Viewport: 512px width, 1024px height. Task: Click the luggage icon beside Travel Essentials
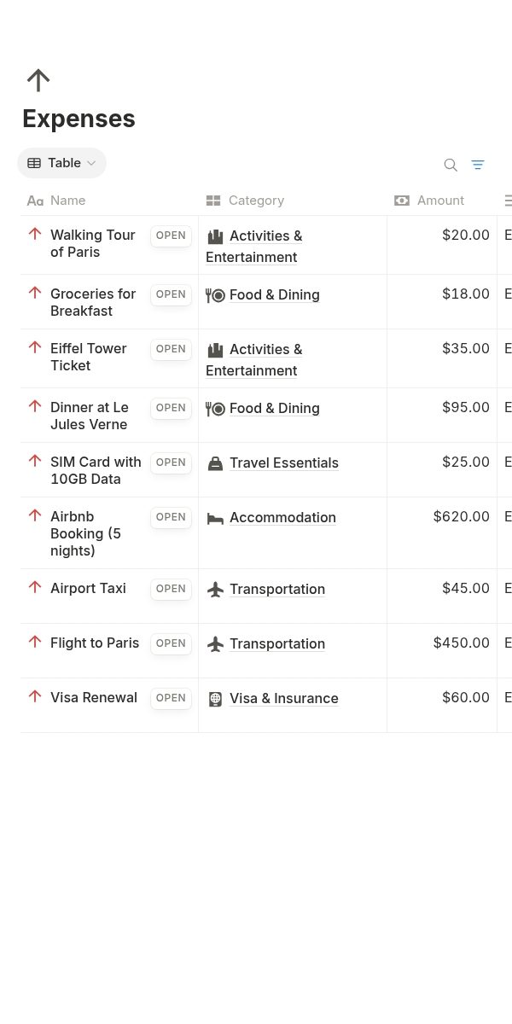(215, 463)
